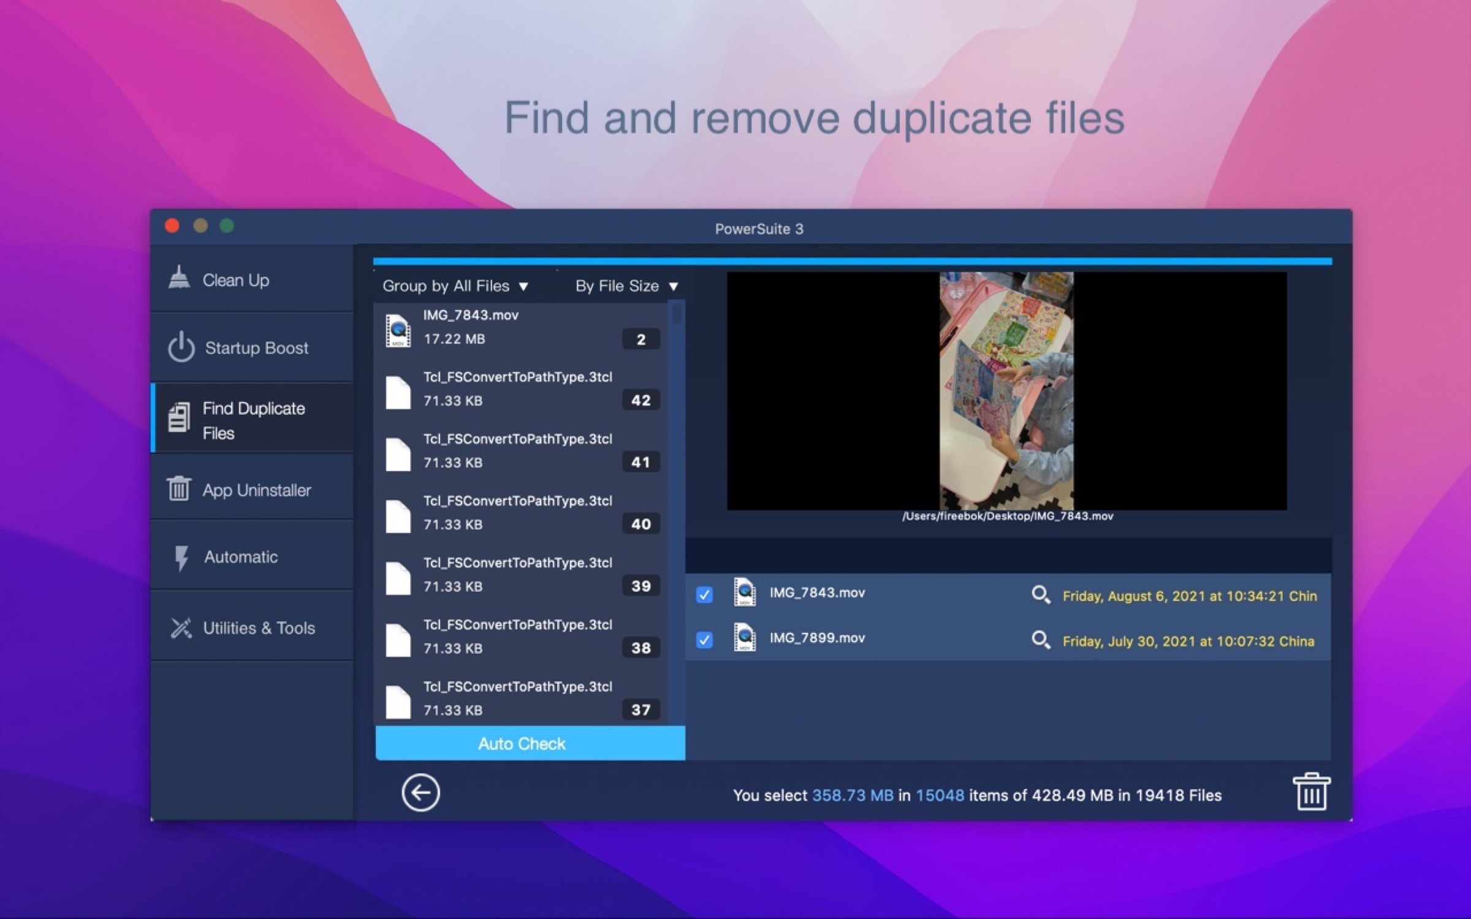Click the back arrow circle button
Screen dimensions: 1471x919
[420, 793]
